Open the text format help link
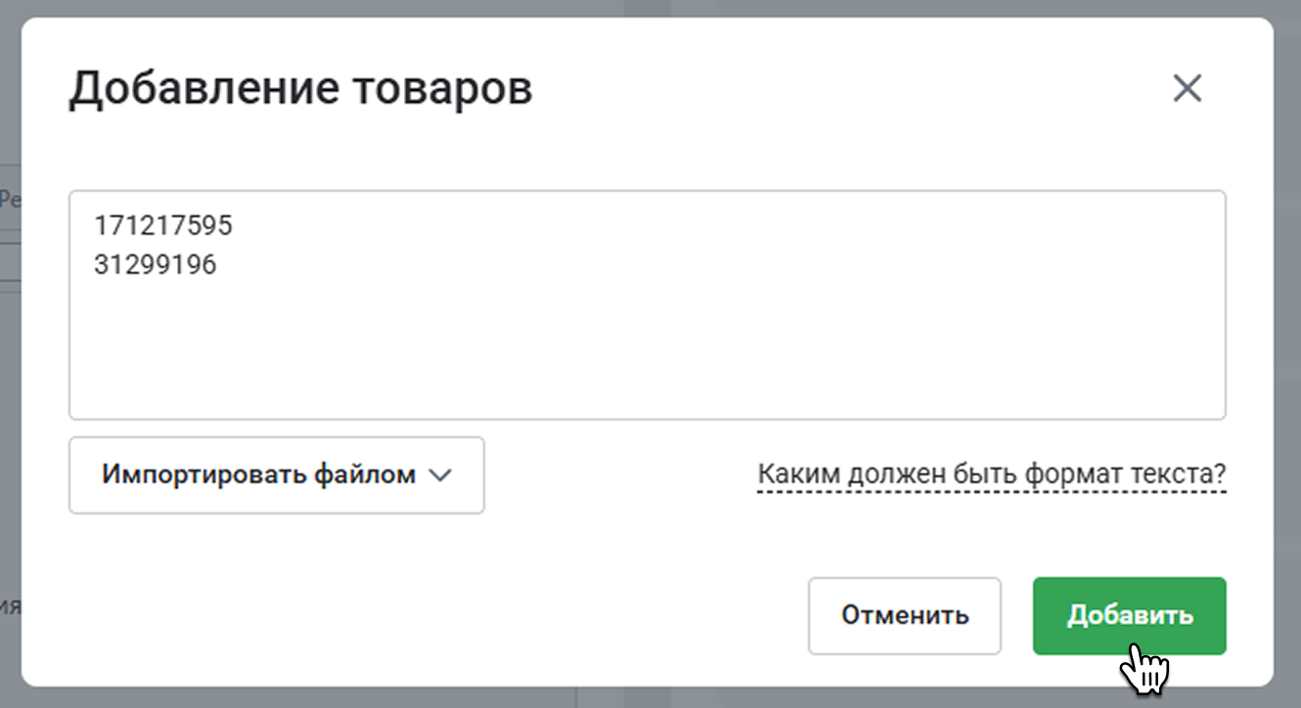Image resolution: width=1301 pixels, height=708 pixels. click(991, 475)
